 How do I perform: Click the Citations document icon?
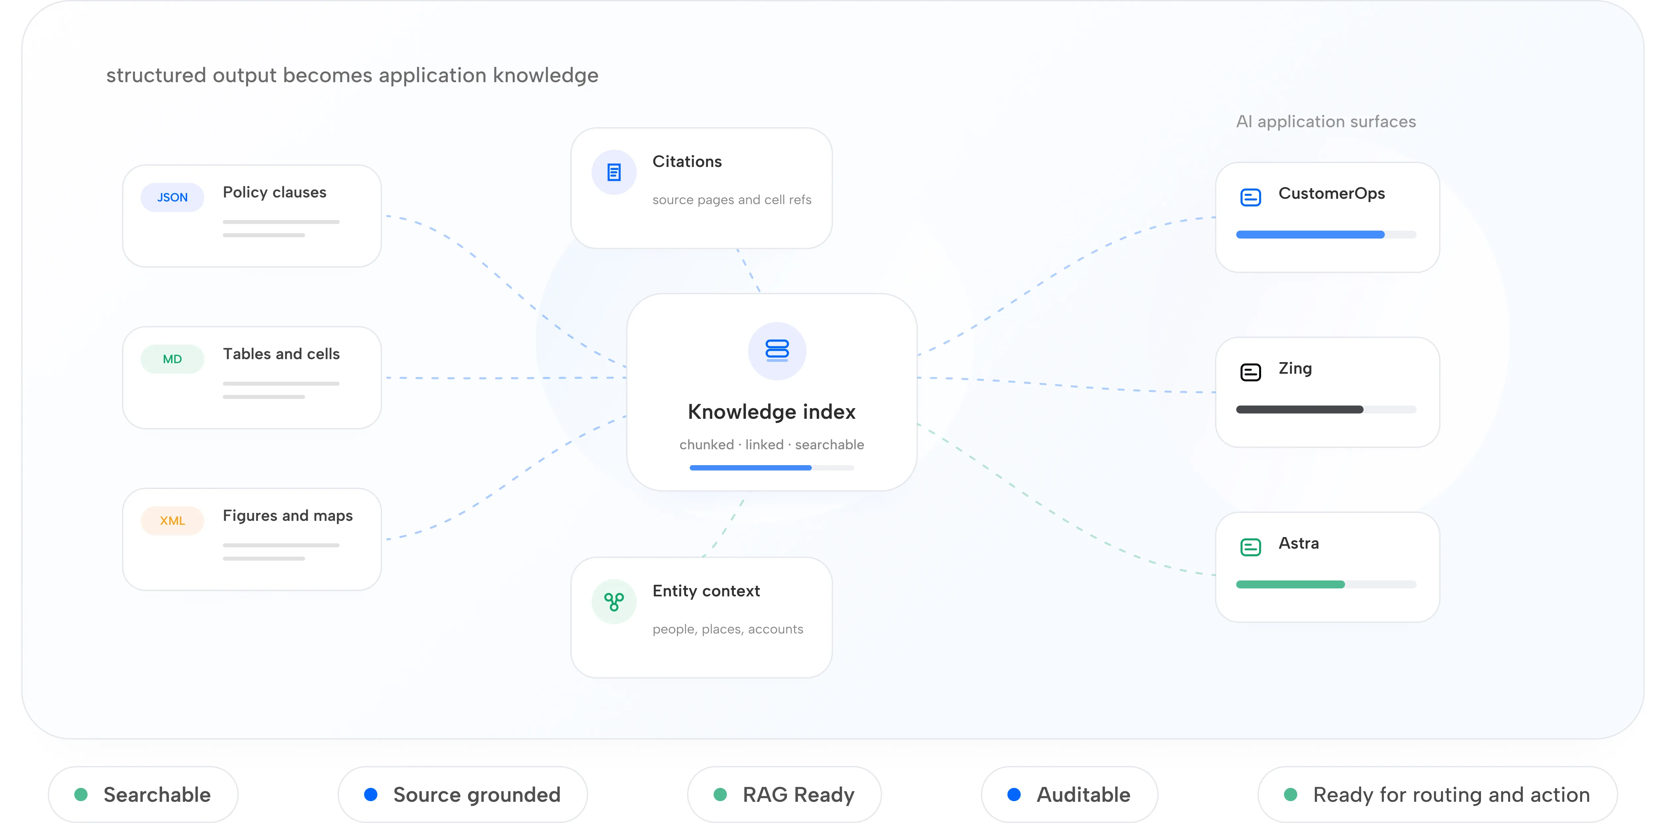pyautogui.click(x=614, y=173)
